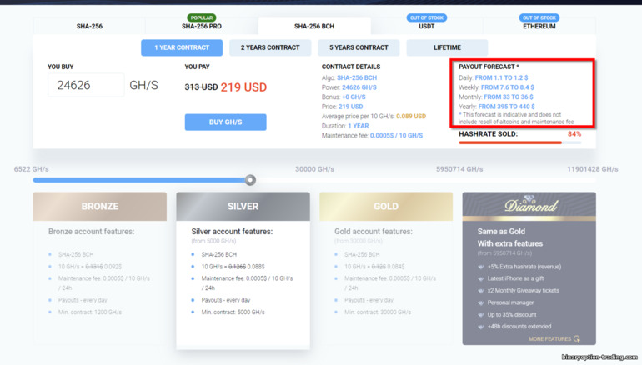Screen dimensions: 642x365
Task: Click the MORE FEATURES arrow icon
Action: click(577, 339)
